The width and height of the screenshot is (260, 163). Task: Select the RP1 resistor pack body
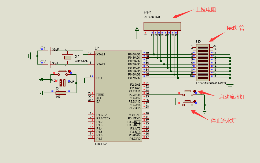point(162,26)
